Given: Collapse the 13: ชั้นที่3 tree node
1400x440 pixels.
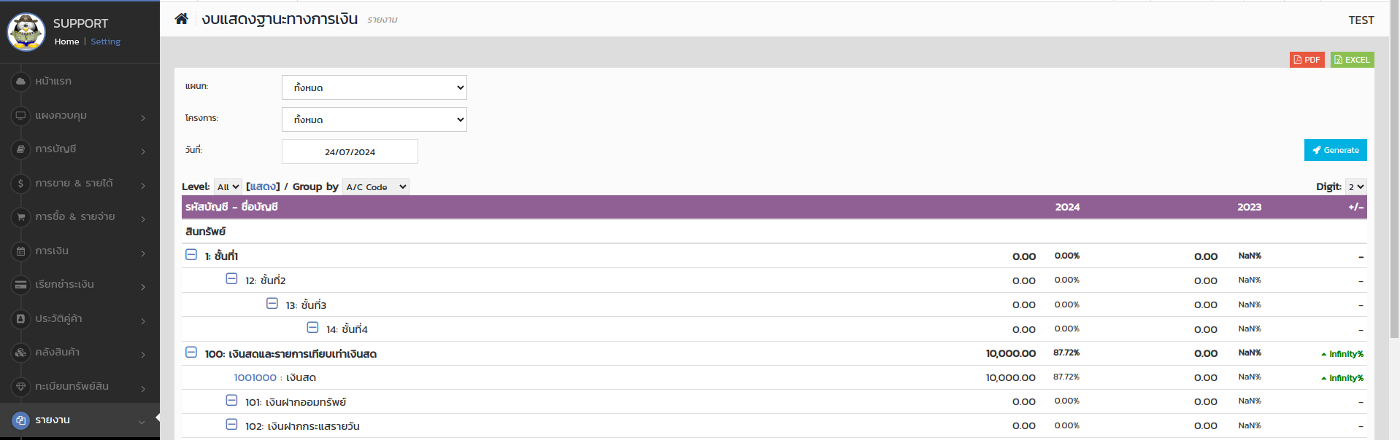Looking at the screenshot, I should [x=272, y=304].
